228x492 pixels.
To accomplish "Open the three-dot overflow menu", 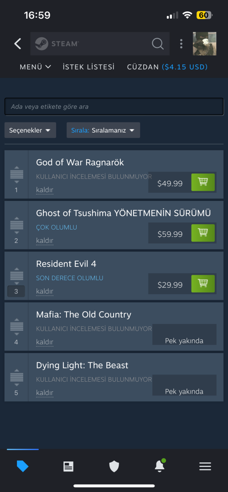I will pos(181,44).
